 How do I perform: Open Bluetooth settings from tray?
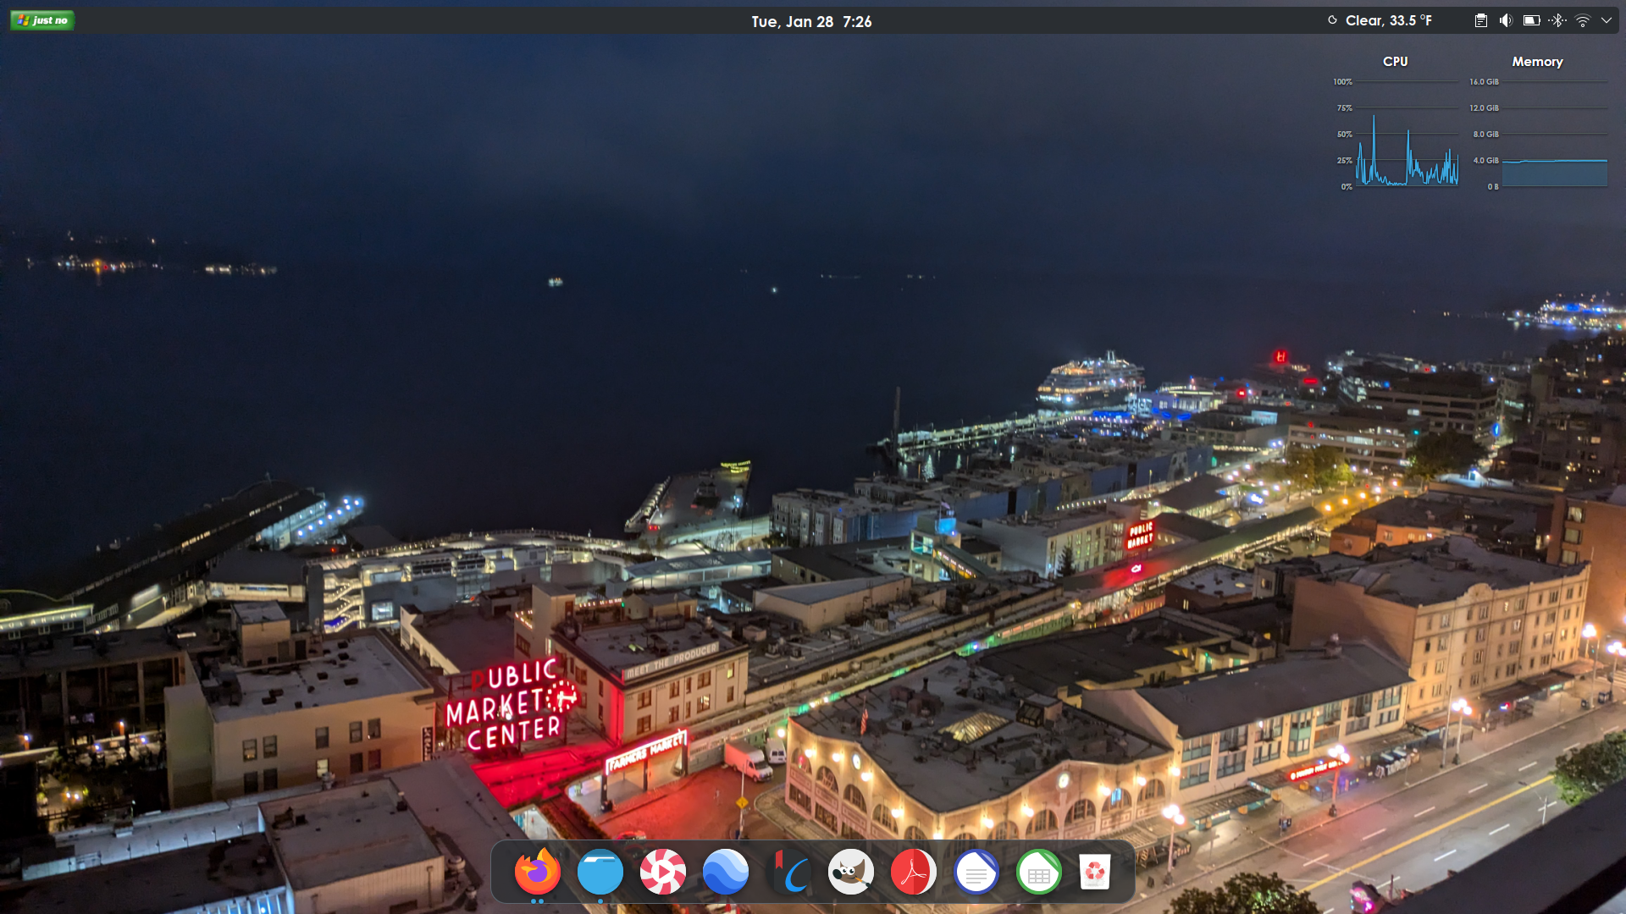click(x=1557, y=20)
